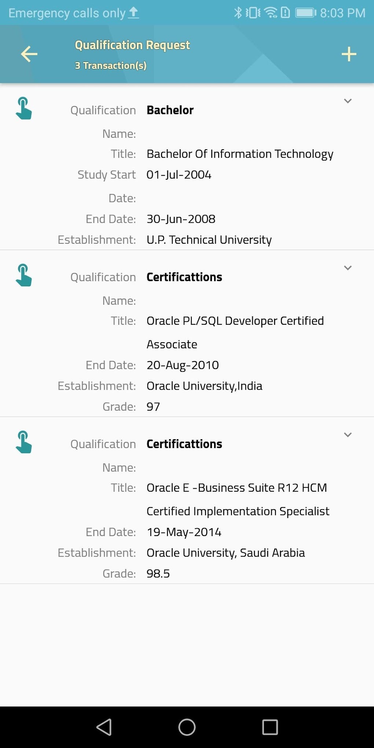Tap the Bluetooth status bar icon
Viewport: 374px width, 748px height.
coord(238,13)
